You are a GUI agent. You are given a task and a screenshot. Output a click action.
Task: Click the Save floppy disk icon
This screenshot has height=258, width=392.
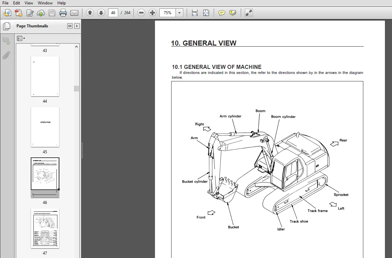point(52,13)
